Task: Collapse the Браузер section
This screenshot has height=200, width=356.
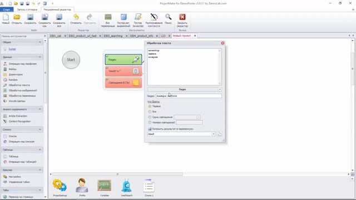Action: click(x=39, y=170)
